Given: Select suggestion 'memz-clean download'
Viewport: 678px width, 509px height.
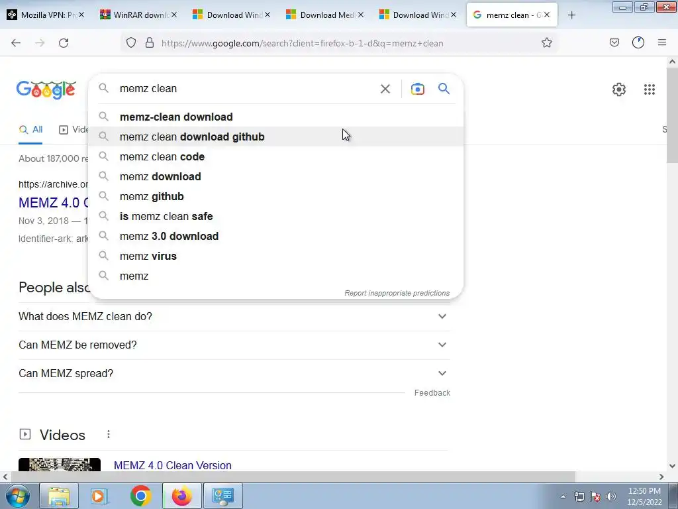Looking at the screenshot, I should pos(276,117).
